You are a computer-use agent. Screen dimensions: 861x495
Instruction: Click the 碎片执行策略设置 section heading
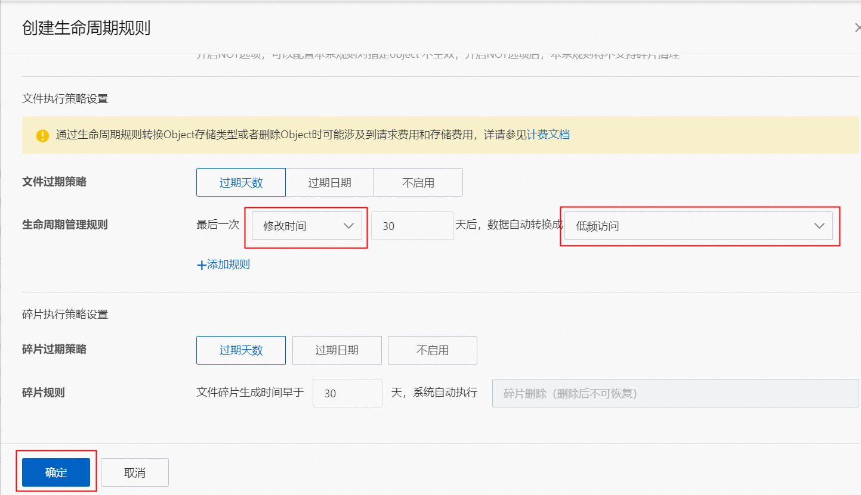(65, 314)
